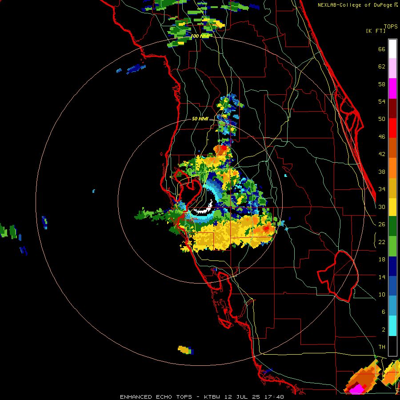
Task: Click the 6 value on the legend
Action: (384, 312)
